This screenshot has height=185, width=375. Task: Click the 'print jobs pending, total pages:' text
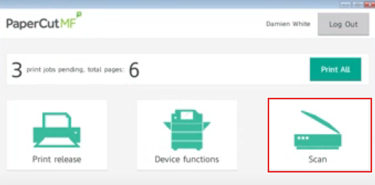click(76, 70)
